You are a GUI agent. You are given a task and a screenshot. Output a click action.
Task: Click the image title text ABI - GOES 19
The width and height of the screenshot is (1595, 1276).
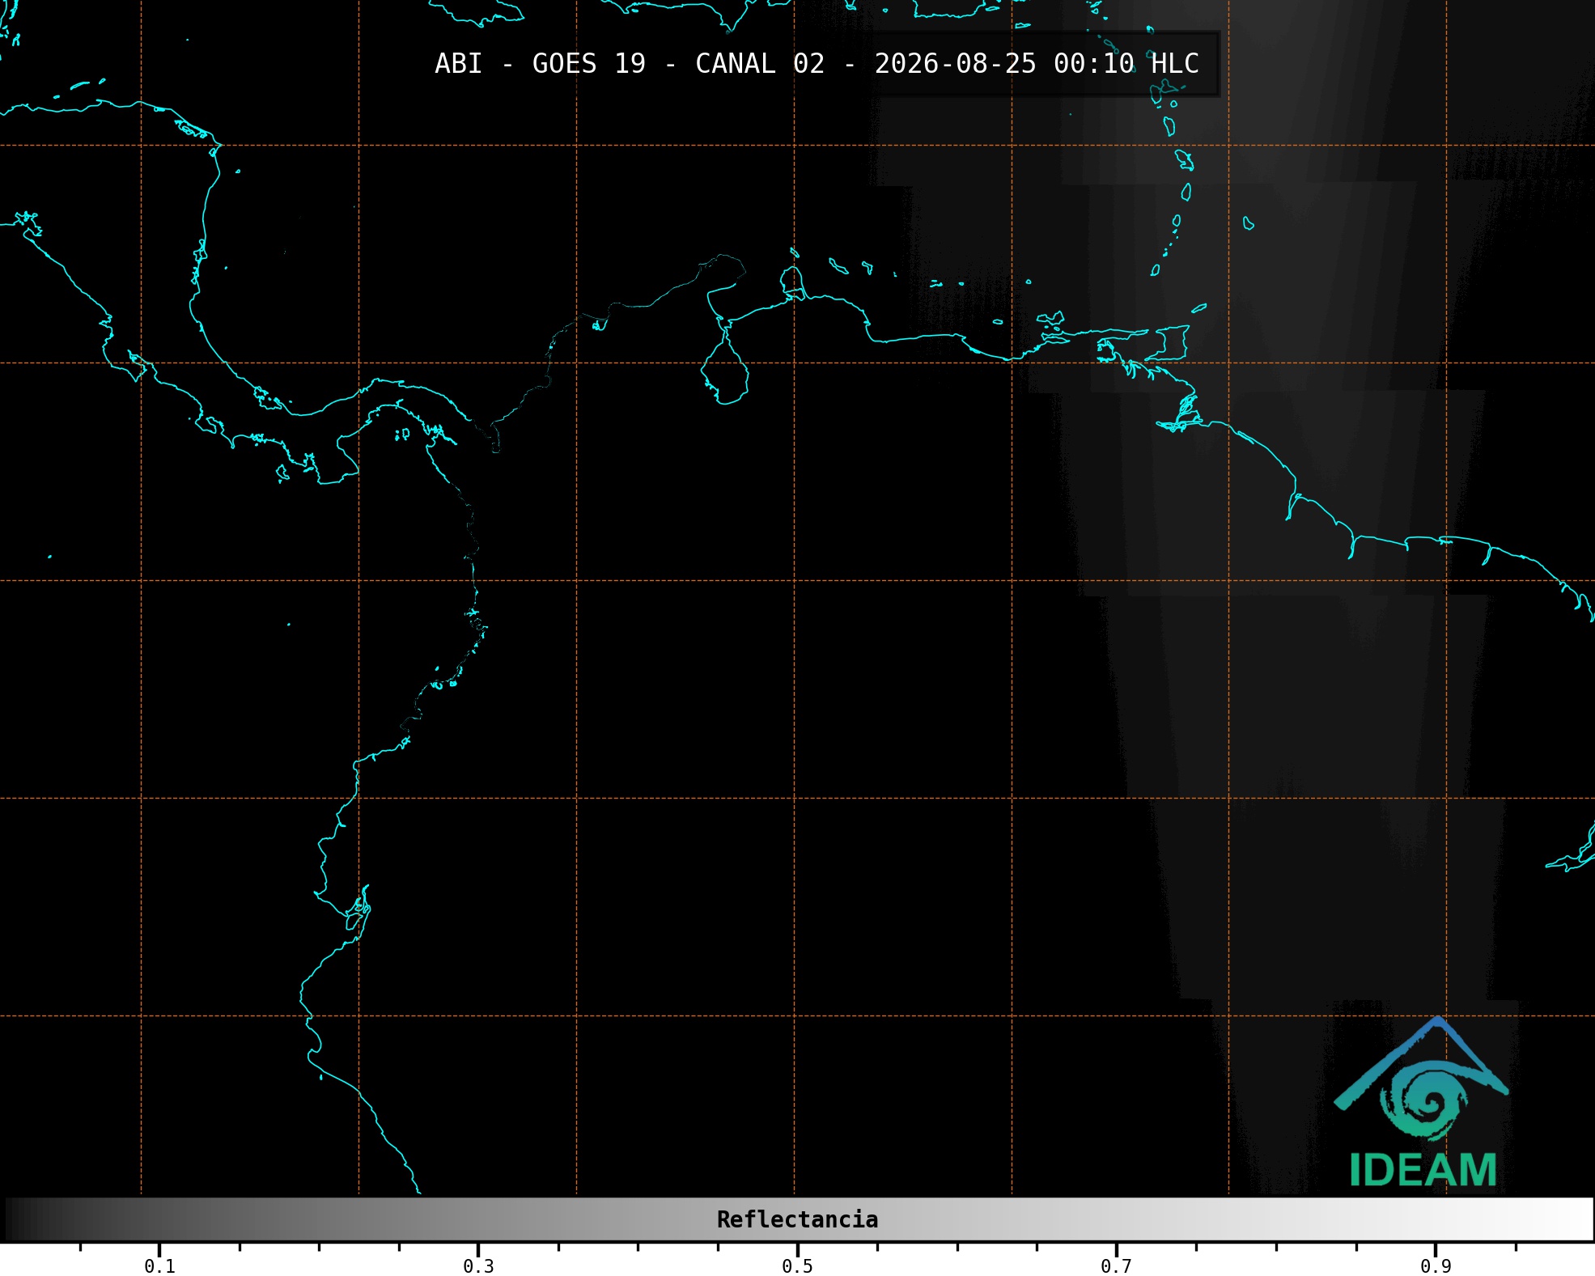click(x=541, y=64)
